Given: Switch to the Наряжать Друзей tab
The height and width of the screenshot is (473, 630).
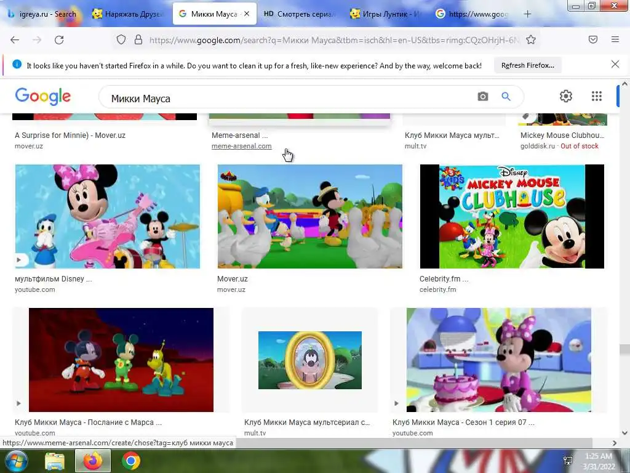Looking at the screenshot, I should (x=128, y=14).
